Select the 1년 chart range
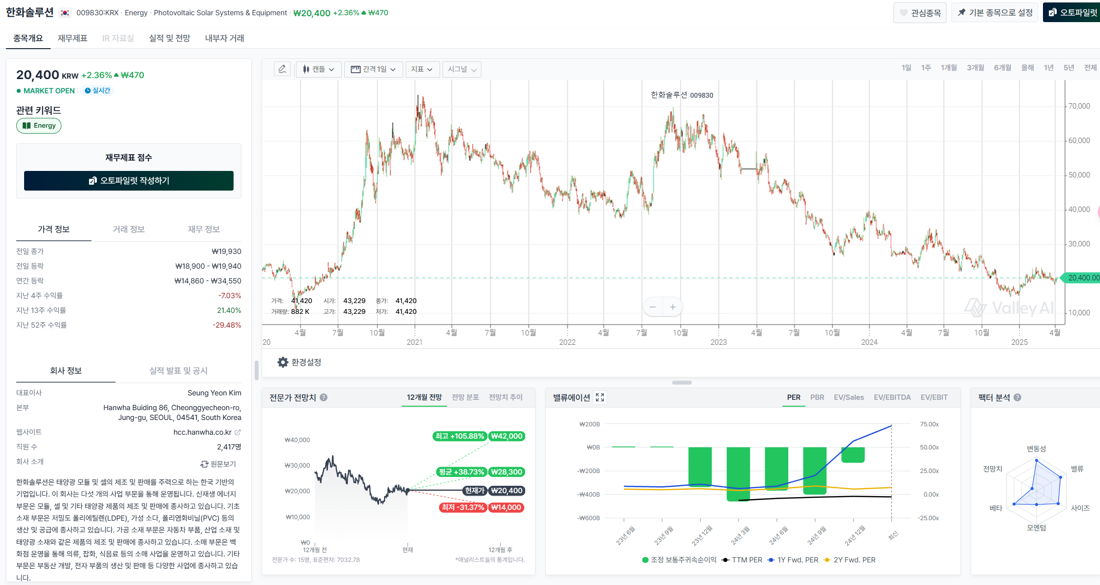The height and width of the screenshot is (585, 1100). 1048,68
